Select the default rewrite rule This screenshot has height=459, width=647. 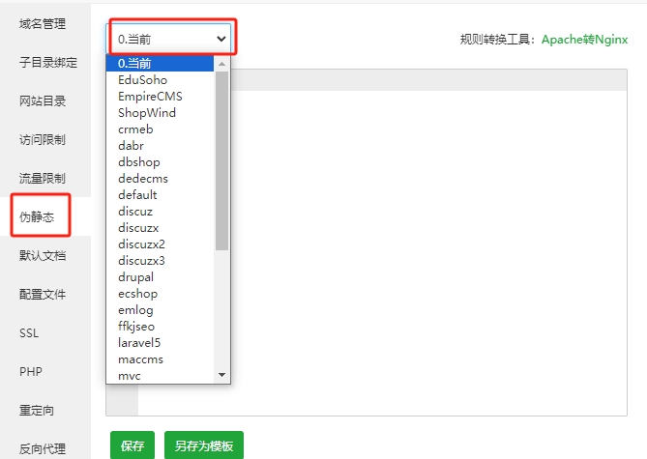(161, 194)
